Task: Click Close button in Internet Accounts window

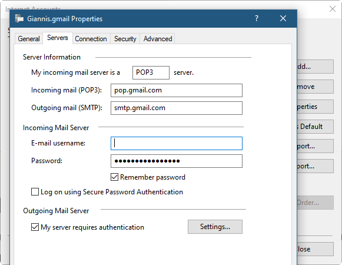Action: click(x=315, y=249)
